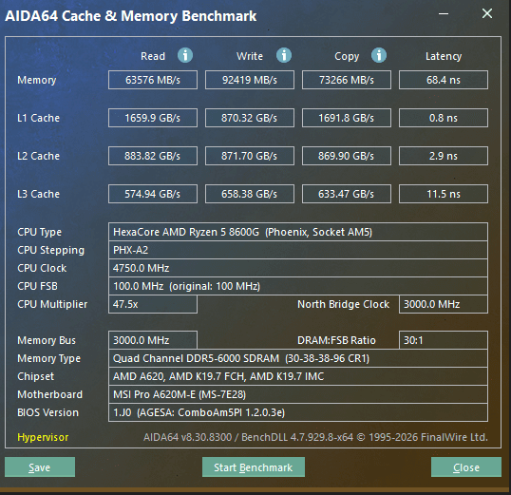
Task: Start the benchmark run
Action: (254, 467)
